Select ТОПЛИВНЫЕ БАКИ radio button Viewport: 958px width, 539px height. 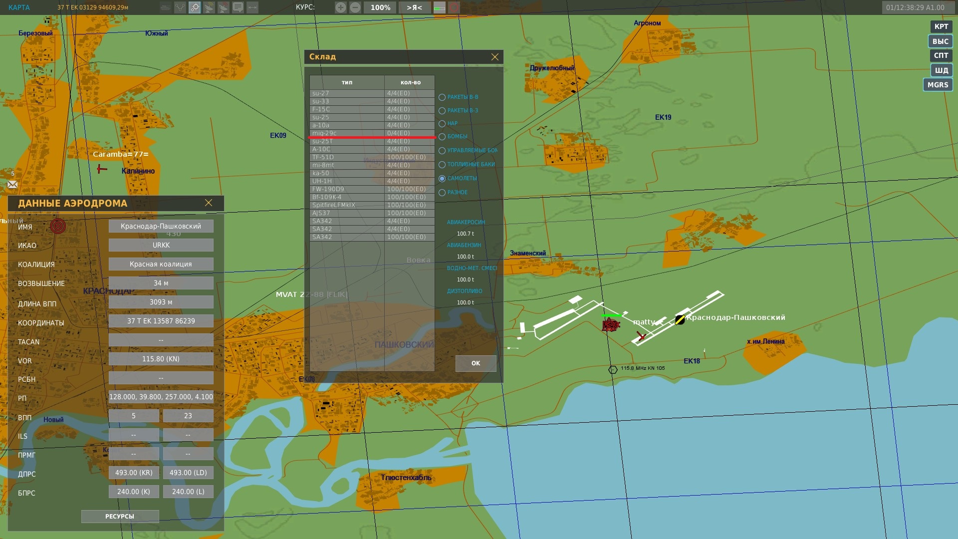[x=442, y=165]
